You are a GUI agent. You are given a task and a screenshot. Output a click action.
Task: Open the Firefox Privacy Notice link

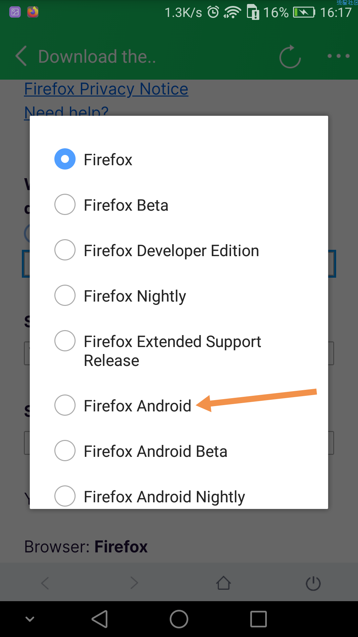pyautogui.click(x=106, y=89)
